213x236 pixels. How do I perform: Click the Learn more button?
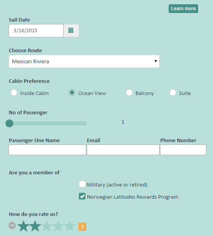[x=183, y=9]
